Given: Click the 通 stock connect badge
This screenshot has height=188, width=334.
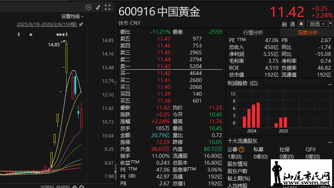Looking at the screenshot, I should (x=293, y=24).
